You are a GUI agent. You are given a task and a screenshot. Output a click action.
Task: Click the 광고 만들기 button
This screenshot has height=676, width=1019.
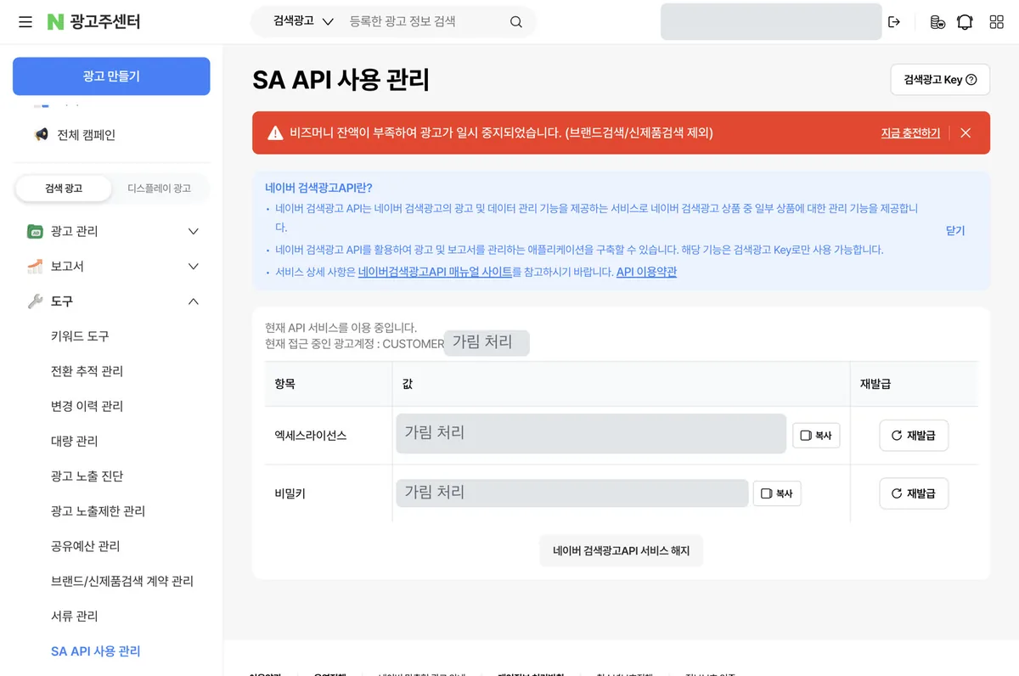tap(111, 76)
